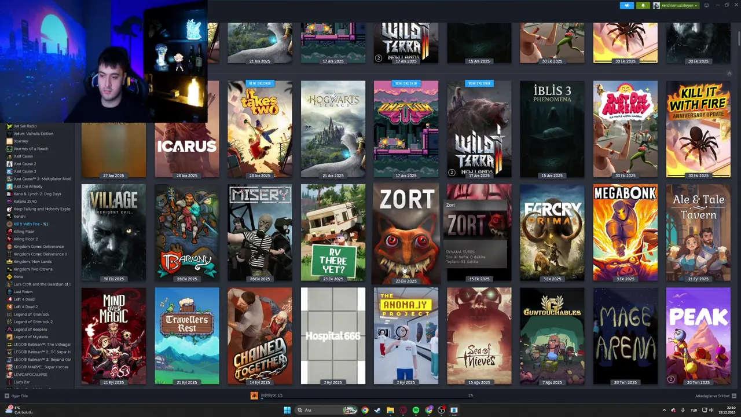
Task: Open Zort cover dated 23 Eyl 2025
Action: [406, 233]
